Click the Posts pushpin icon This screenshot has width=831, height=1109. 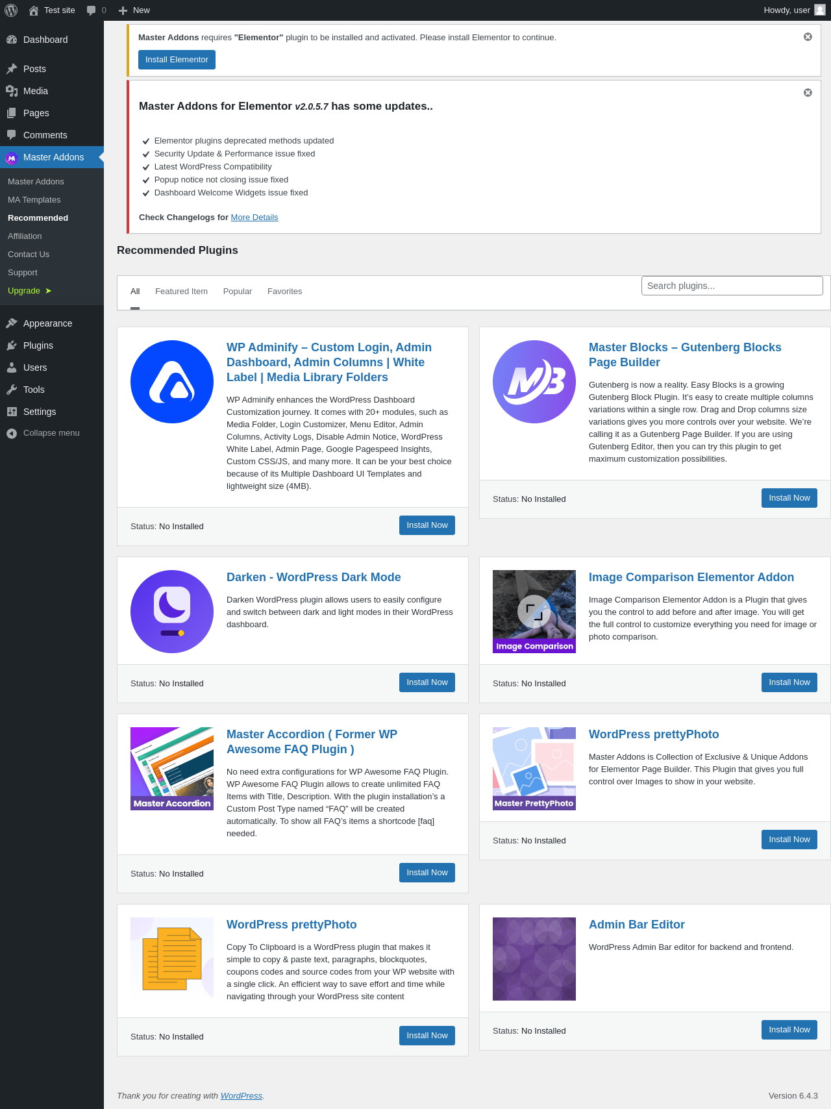coord(12,69)
